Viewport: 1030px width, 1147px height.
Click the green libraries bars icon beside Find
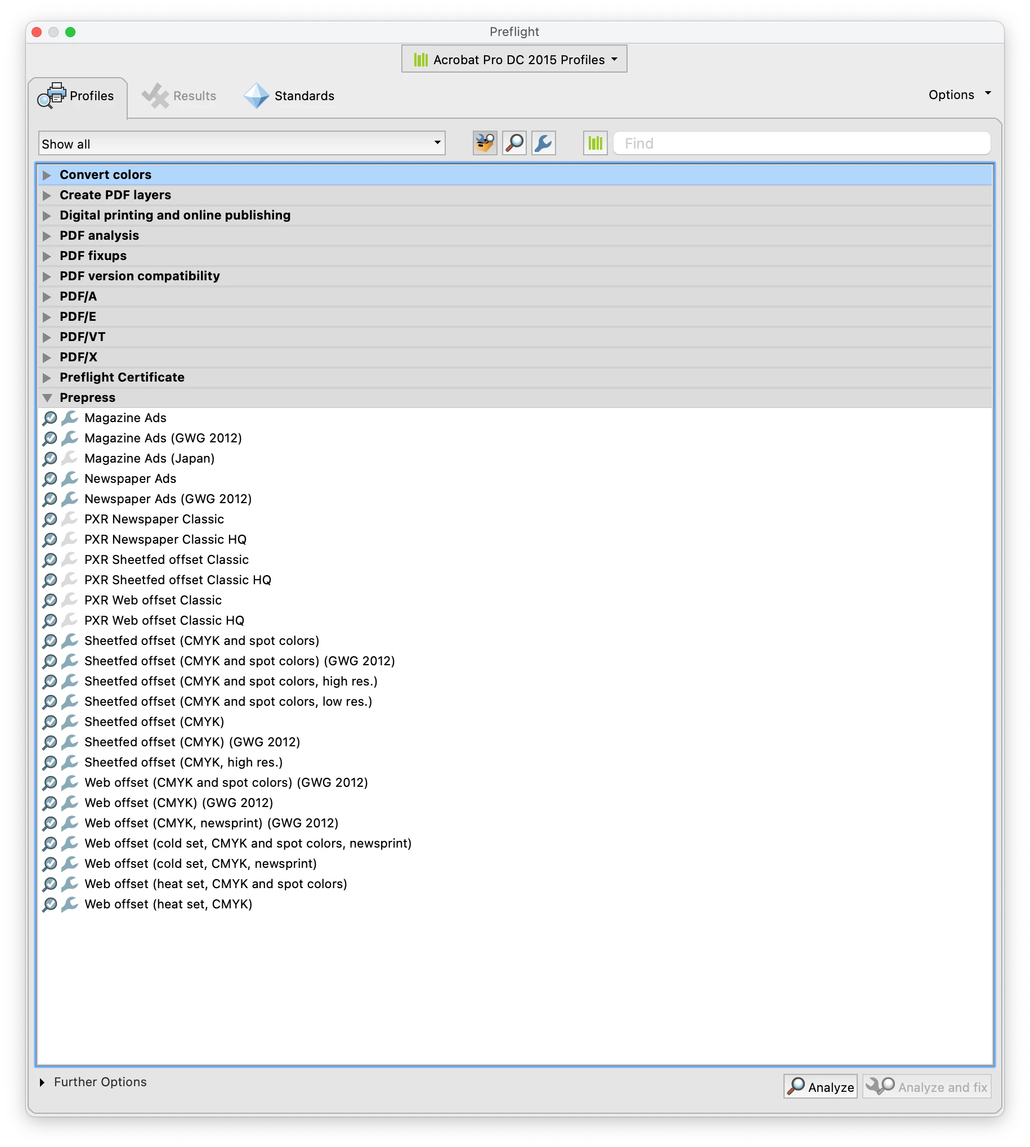pos(595,143)
